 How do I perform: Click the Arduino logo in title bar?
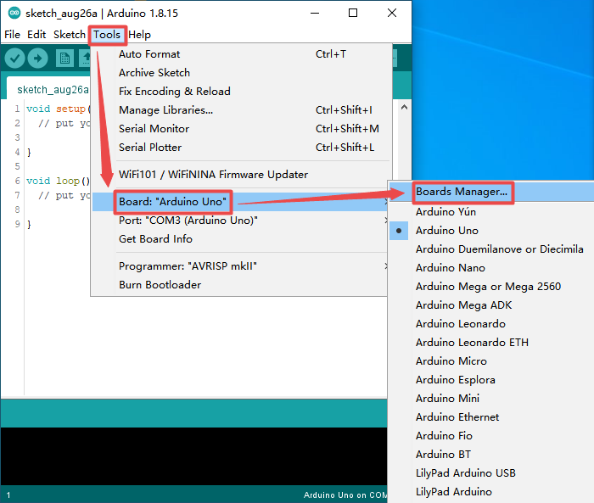pos(14,13)
